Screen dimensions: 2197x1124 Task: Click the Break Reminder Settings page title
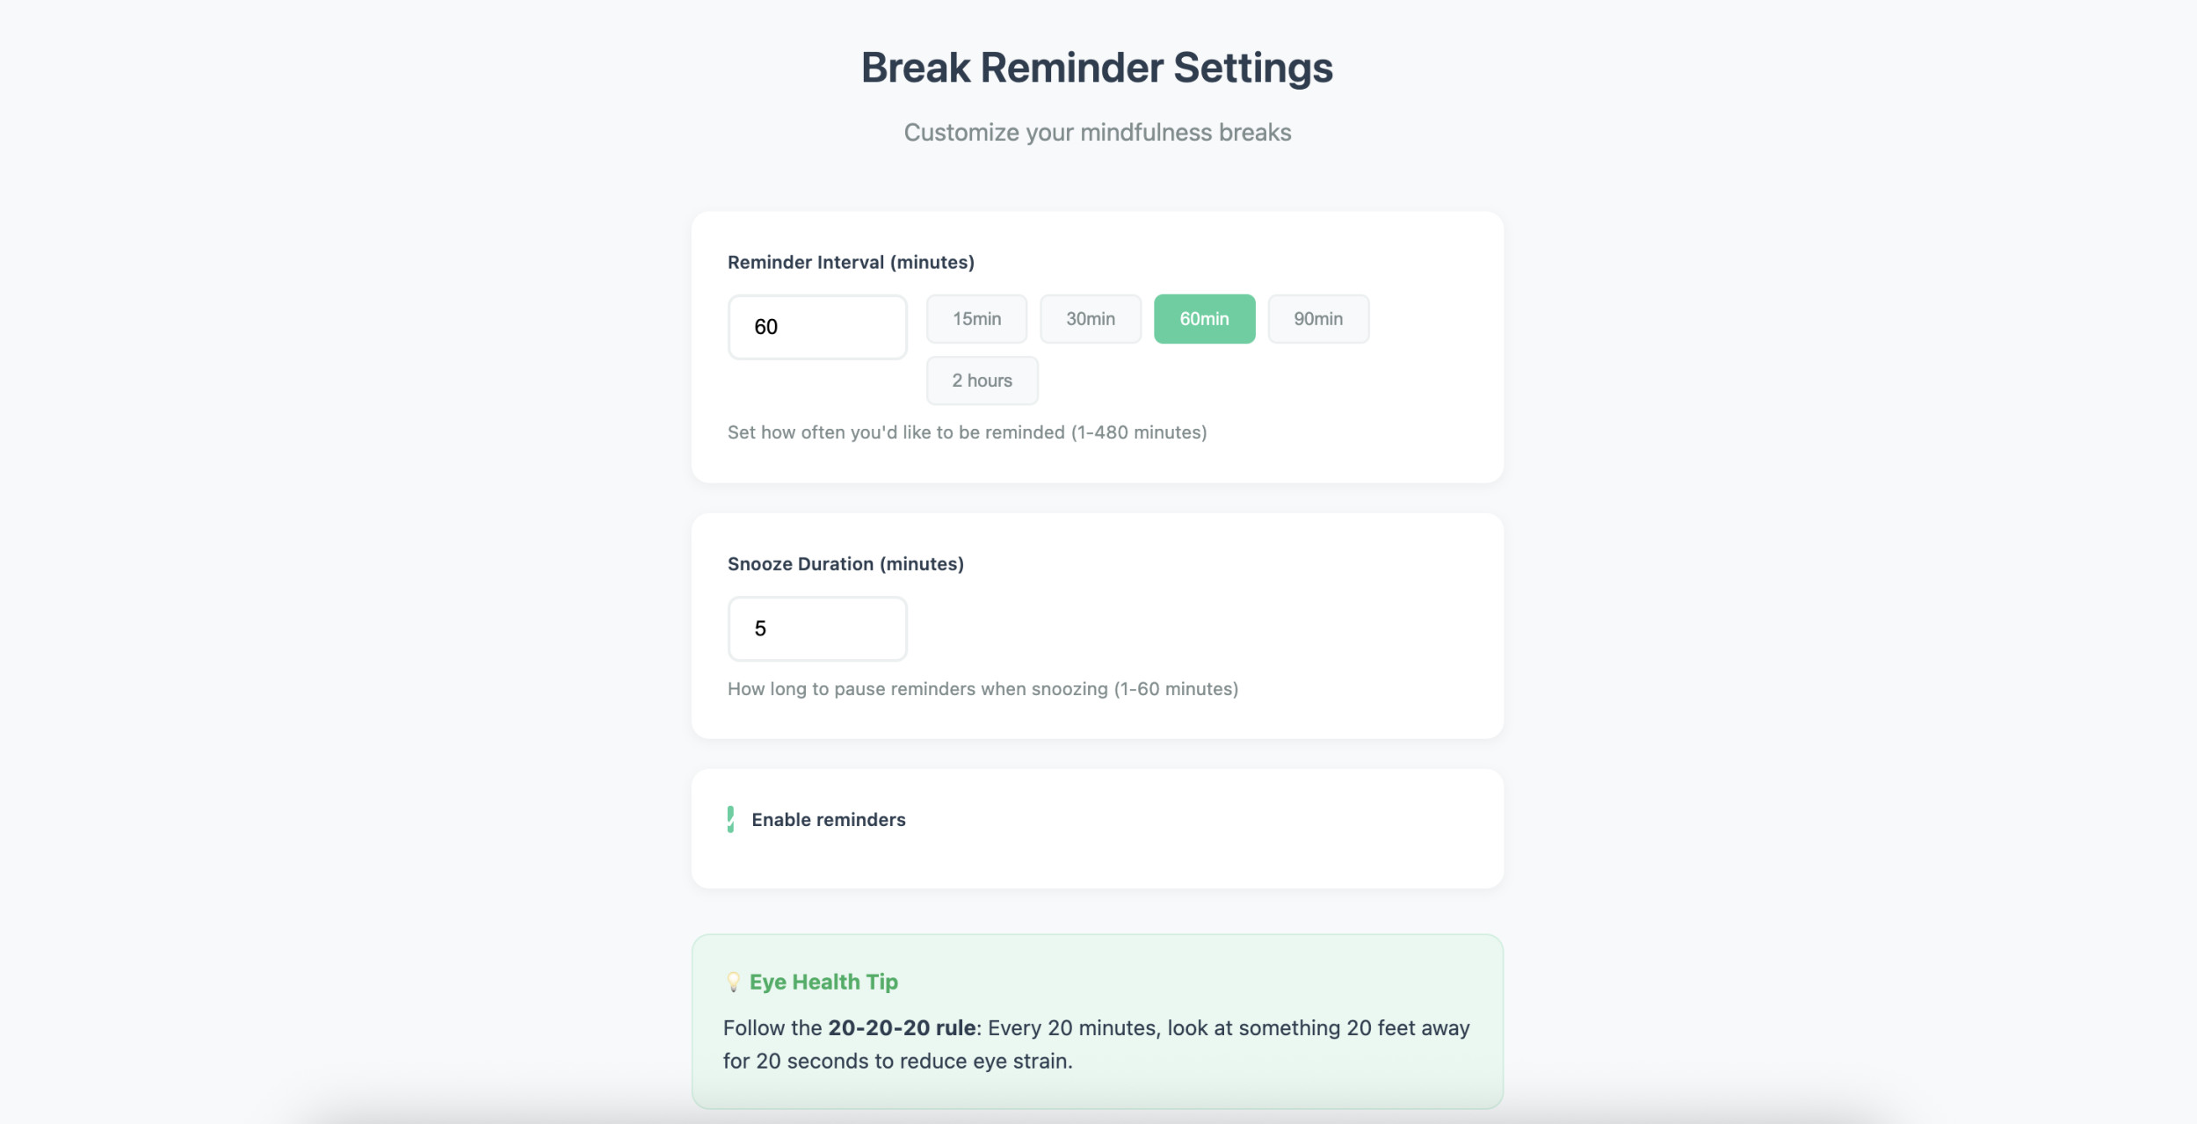point(1097,68)
